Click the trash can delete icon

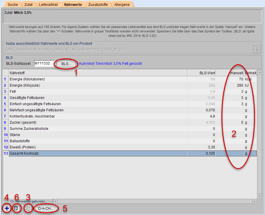pyautogui.click(x=16, y=208)
